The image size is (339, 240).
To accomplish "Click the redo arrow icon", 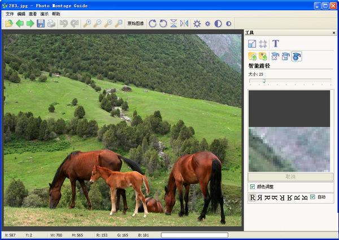I will click(75, 23).
